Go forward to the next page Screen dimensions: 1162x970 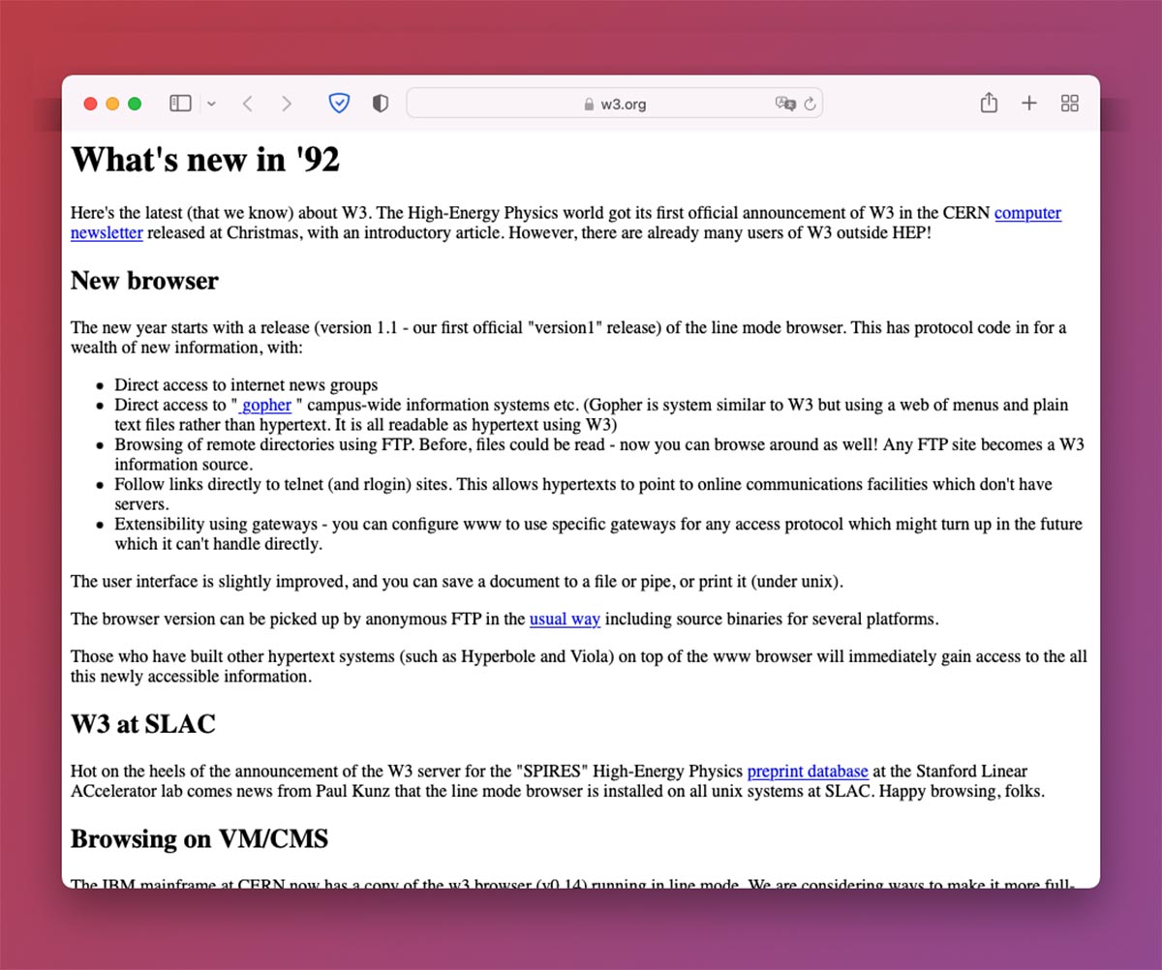point(286,104)
